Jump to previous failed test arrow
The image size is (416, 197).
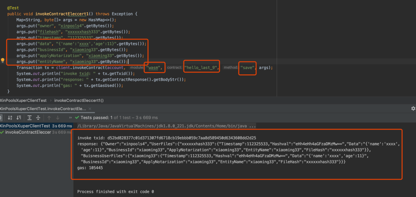49,118
